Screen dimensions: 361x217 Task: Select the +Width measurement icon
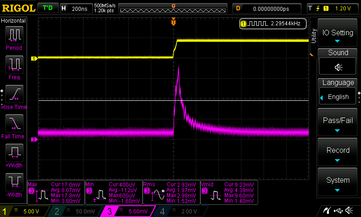pyautogui.click(x=15, y=152)
